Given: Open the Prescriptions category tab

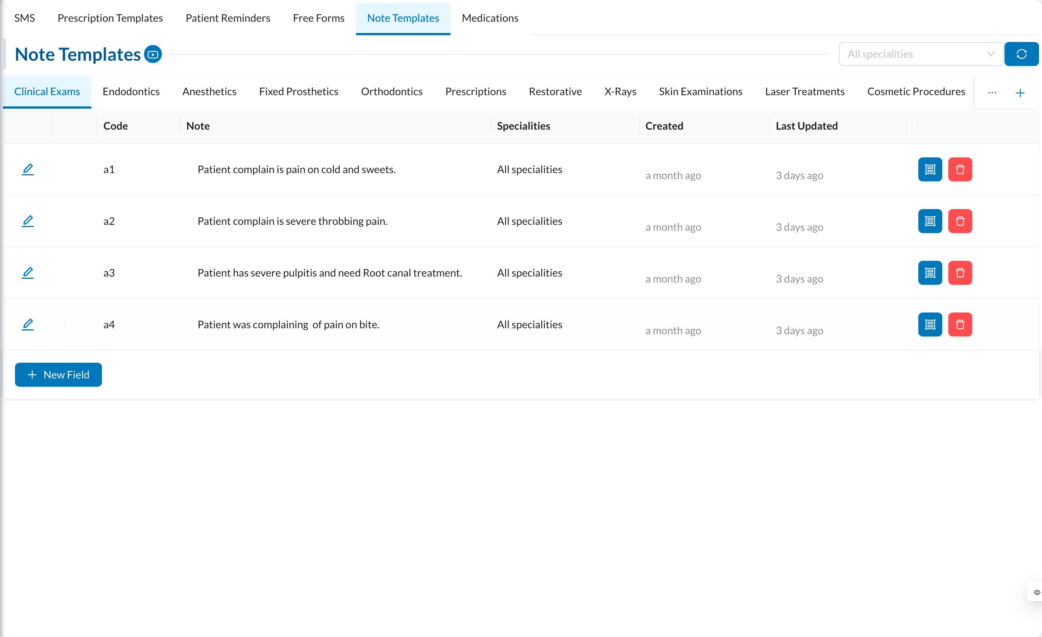Looking at the screenshot, I should [x=475, y=91].
